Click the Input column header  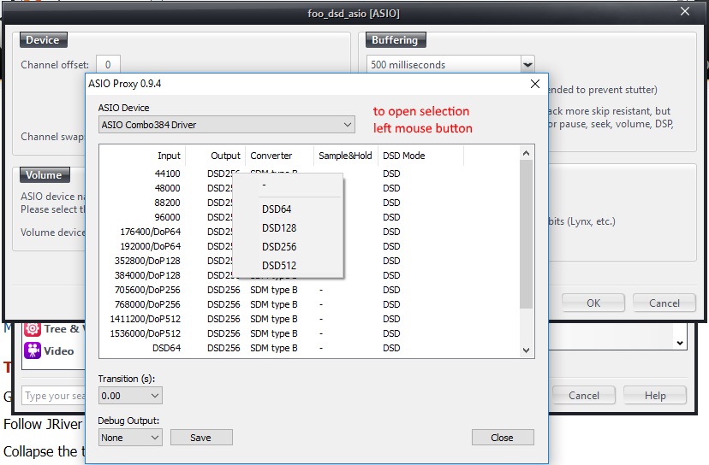point(169,156)
